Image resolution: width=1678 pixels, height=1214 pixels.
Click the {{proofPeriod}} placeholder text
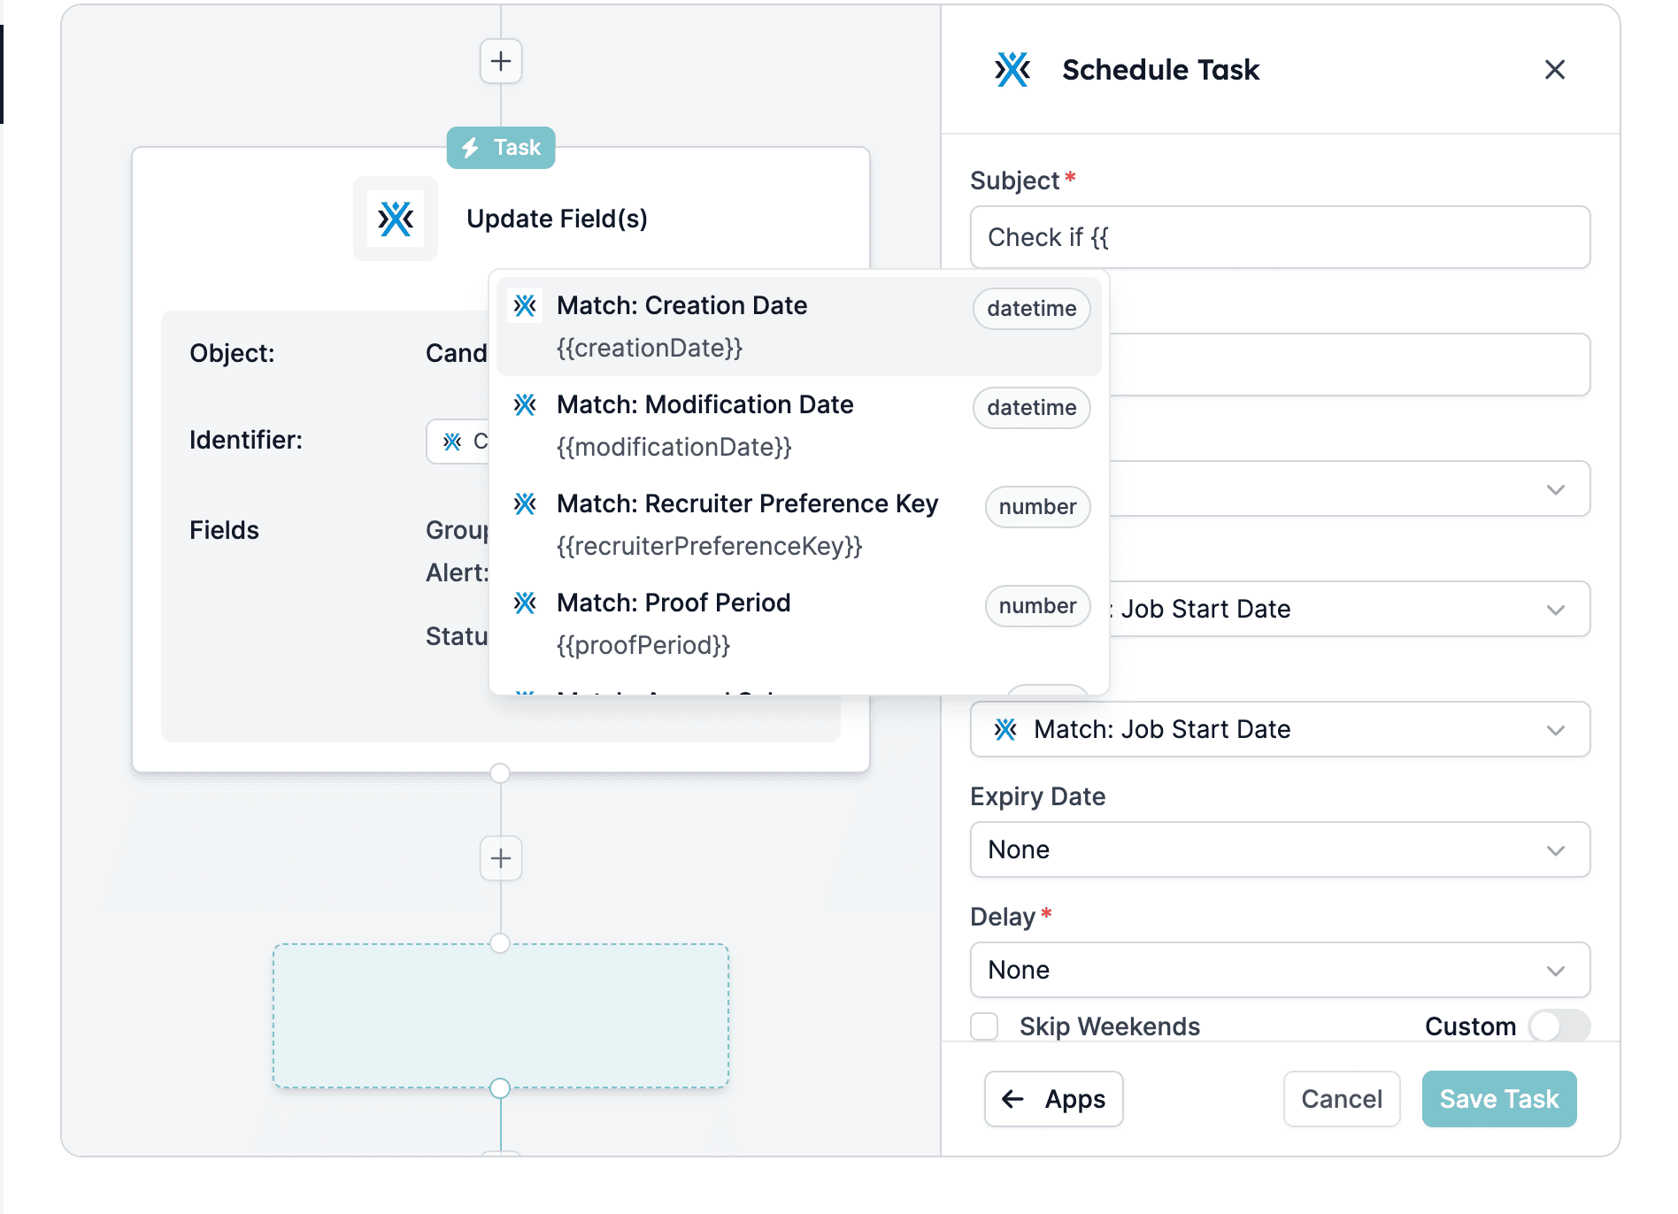click(x=643, y=646)
